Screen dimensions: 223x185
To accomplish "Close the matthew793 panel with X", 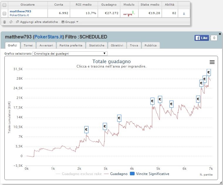I will coord(220,34).
